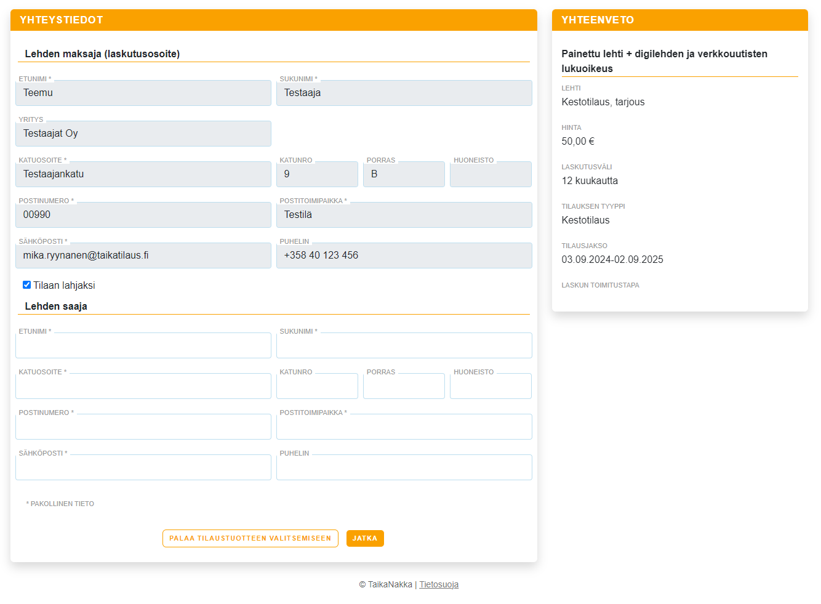This screenshot has width=821, height=604.
Task: Focus recipient's empty Katunro field
Action: (317, 386)
